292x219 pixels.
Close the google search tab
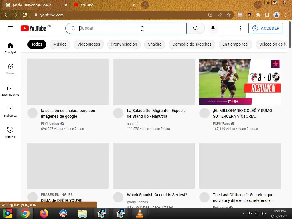[66, 5]
